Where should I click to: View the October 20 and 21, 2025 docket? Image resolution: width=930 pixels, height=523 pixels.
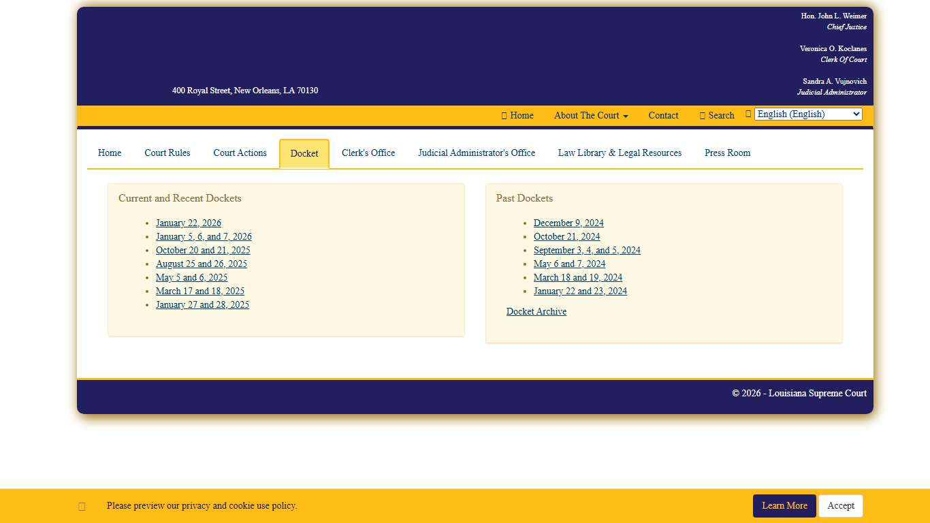(203, 250)
